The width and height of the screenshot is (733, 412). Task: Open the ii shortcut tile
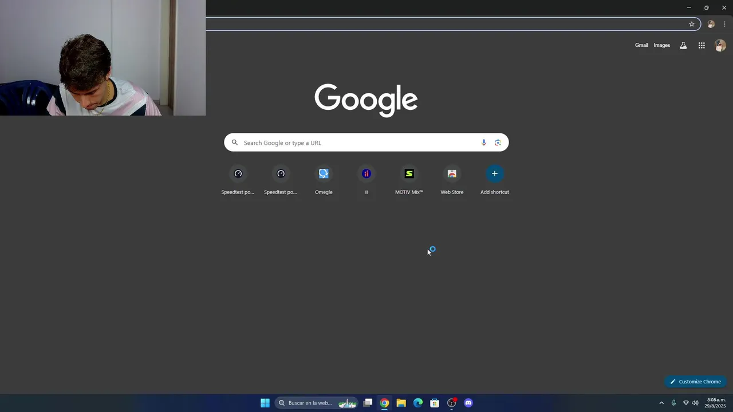(366, 180)
